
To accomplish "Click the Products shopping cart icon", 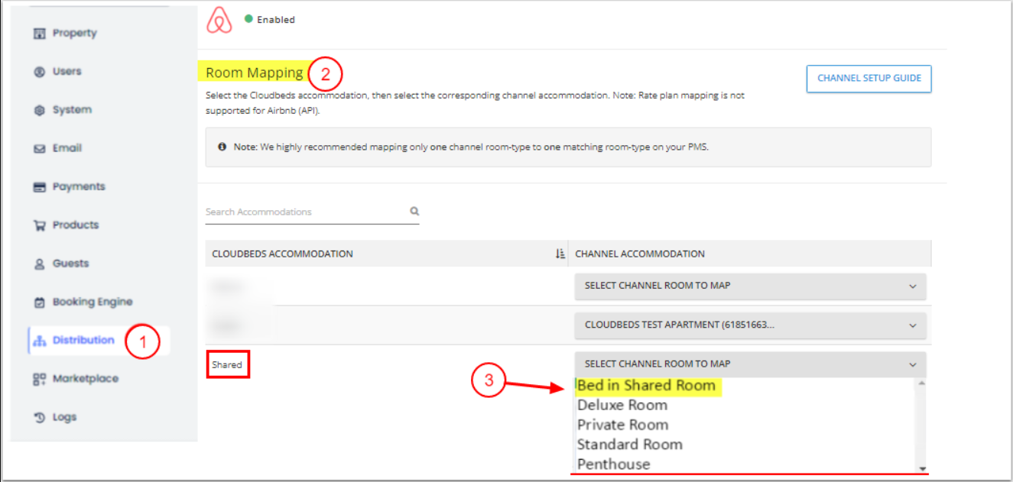I will click(40, 225).
